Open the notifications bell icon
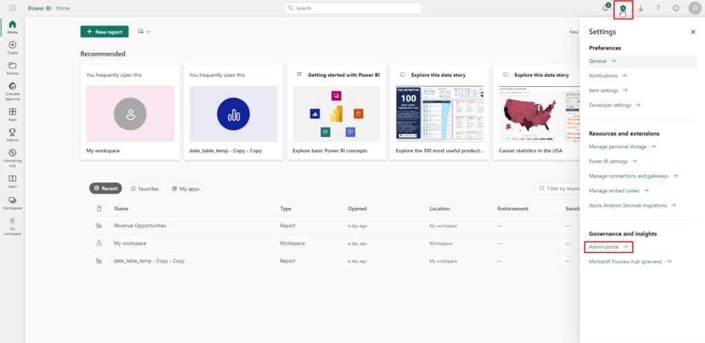Screen dimensions: 705x343 (605, 8)
